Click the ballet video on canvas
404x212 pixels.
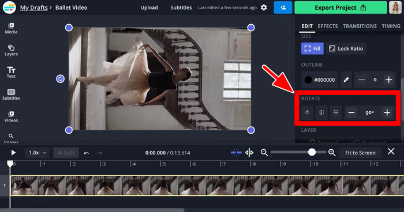pyautogui.click(x=160, y=79)
